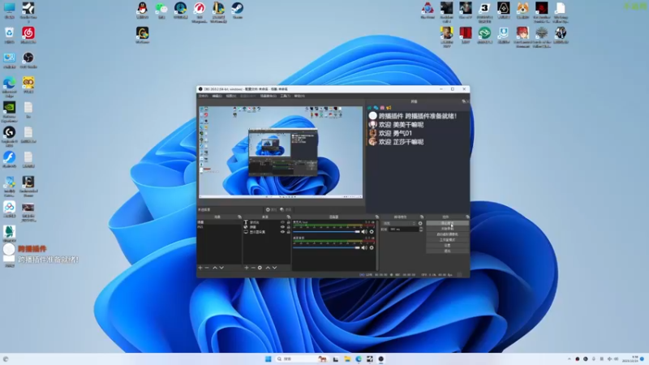
Task: Pop out the Scene Transitions dock
Action: 422,217
